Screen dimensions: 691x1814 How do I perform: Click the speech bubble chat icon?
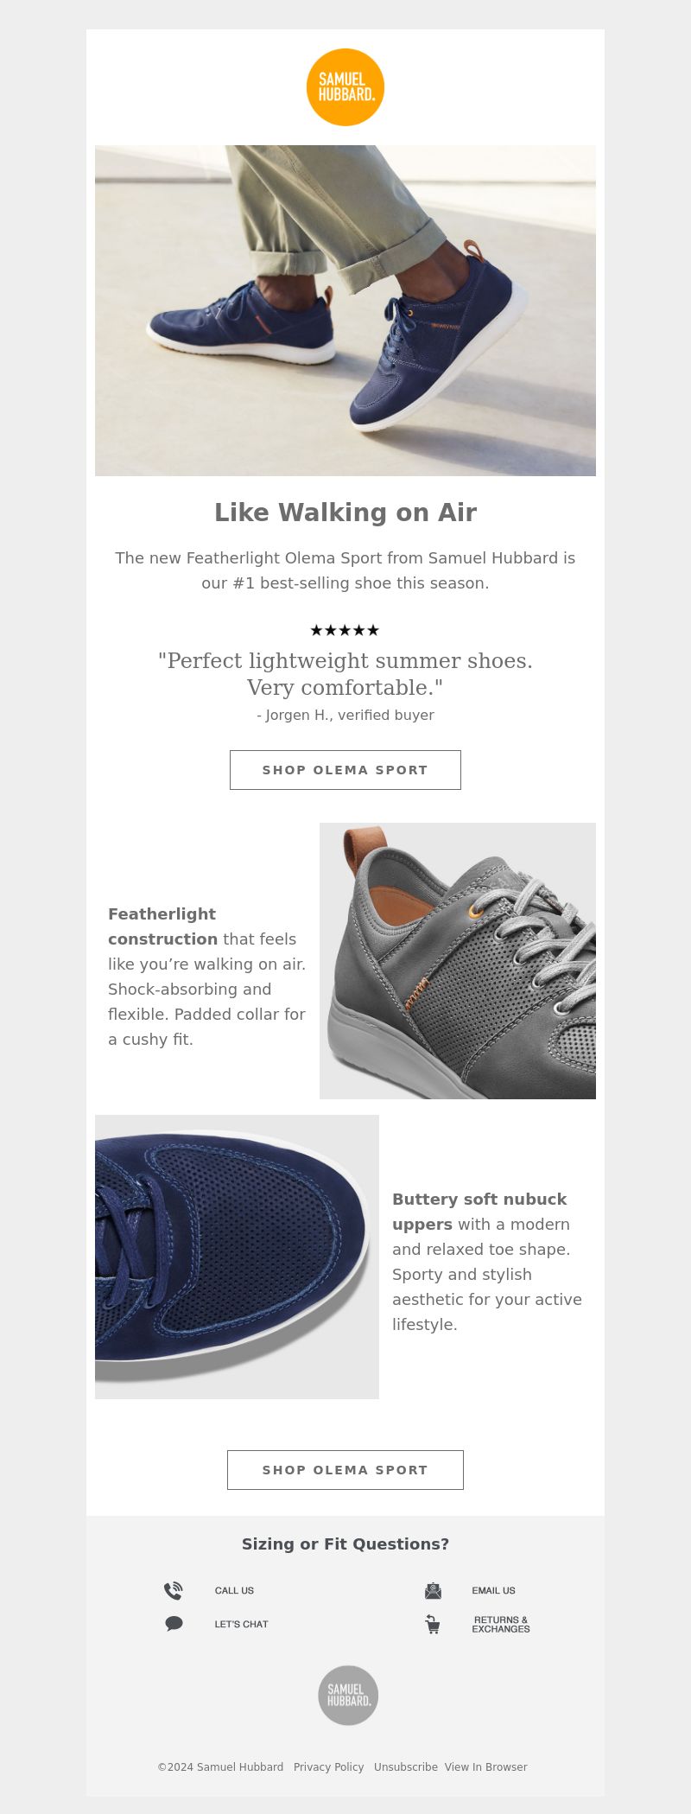tap(174, 1624)
